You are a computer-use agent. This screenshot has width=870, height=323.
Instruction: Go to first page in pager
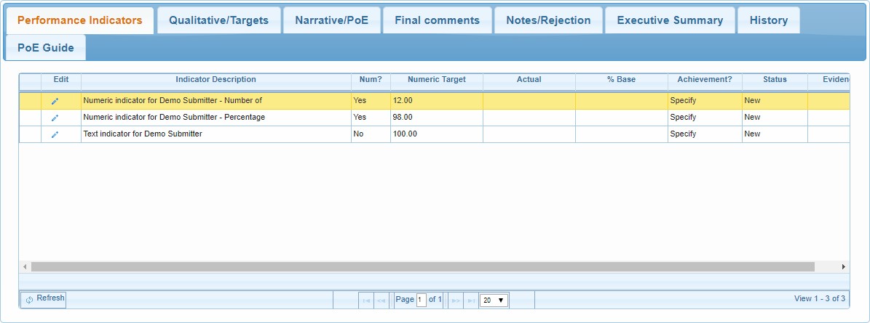366,300
